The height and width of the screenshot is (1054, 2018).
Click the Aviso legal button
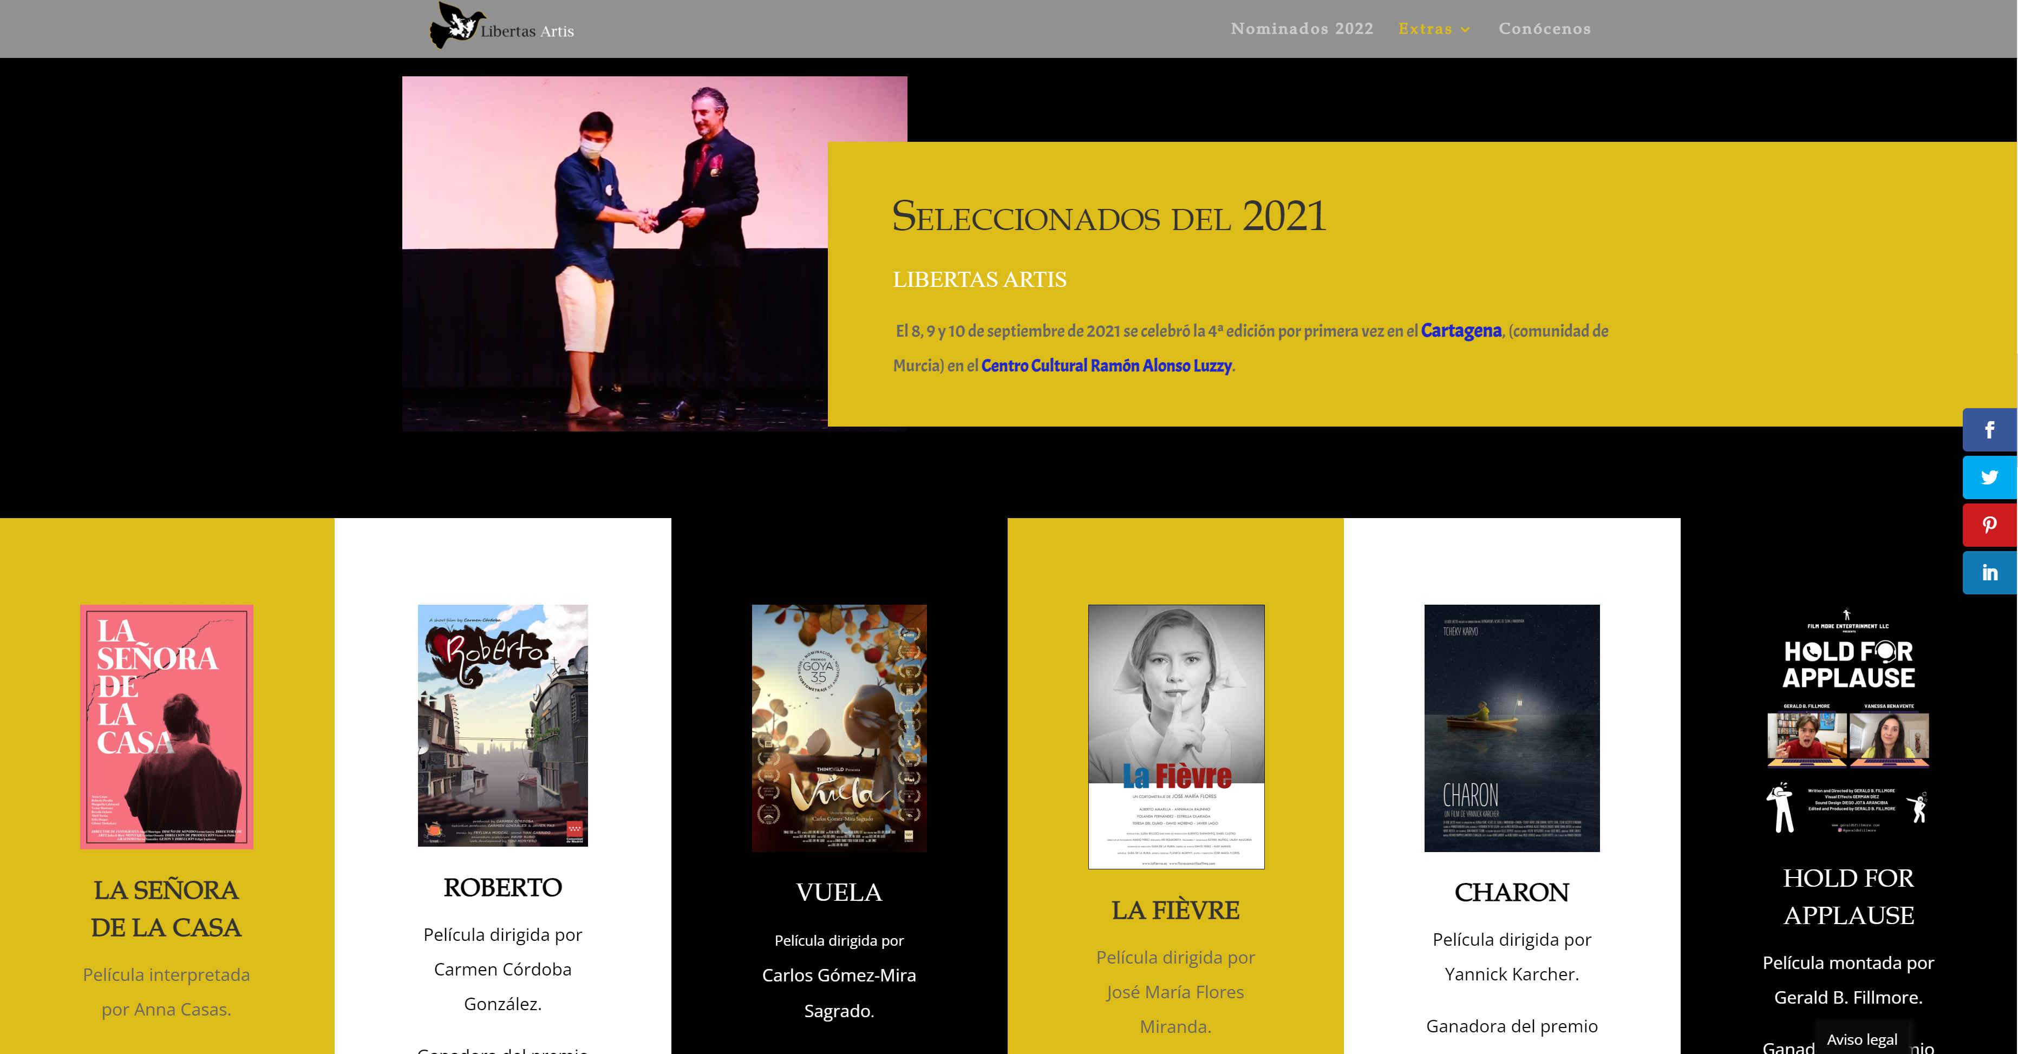tap(1862, 1039)
